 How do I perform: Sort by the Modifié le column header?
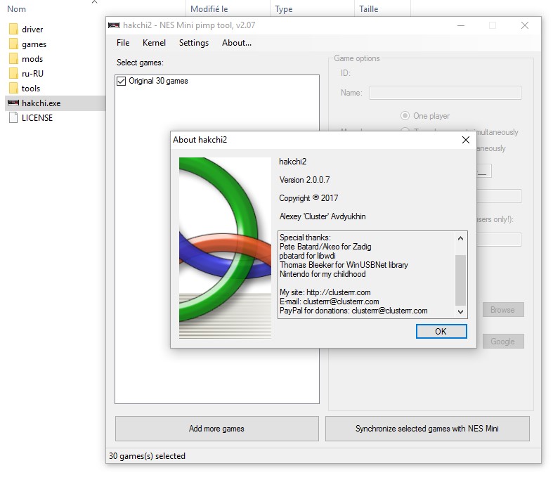pos(209,9)
